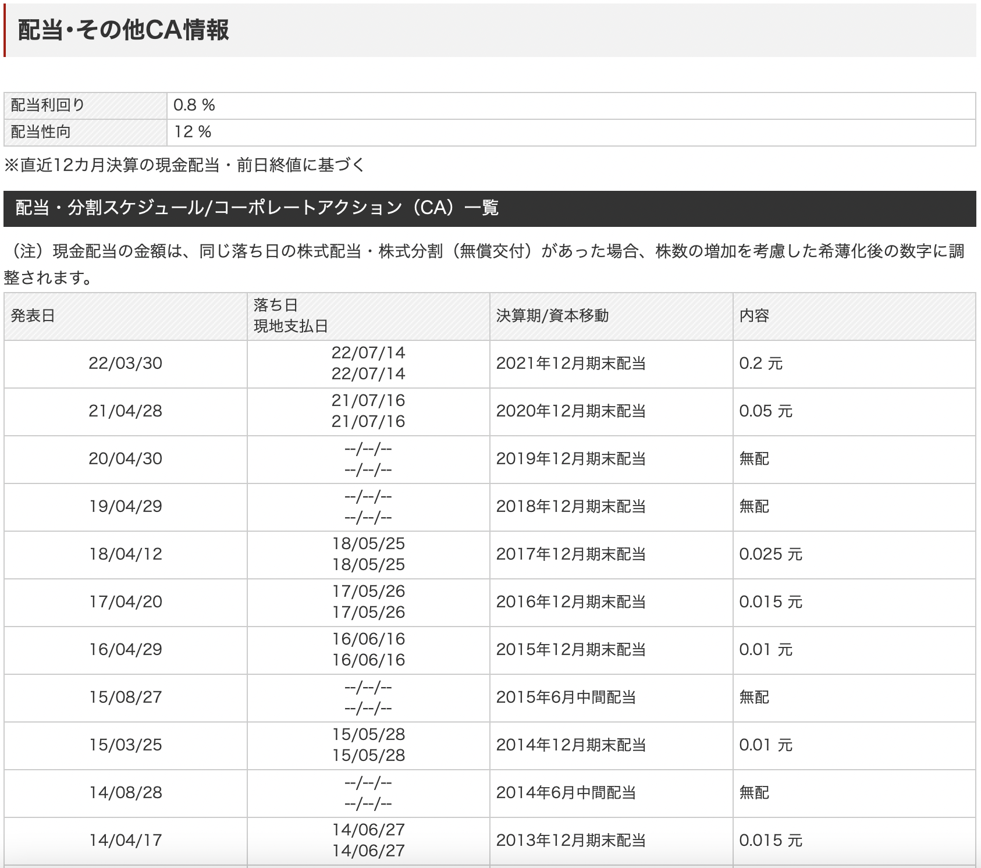Click 無配 in the 2014年6月中間 row
981x868 pixels.
point(754,793)
